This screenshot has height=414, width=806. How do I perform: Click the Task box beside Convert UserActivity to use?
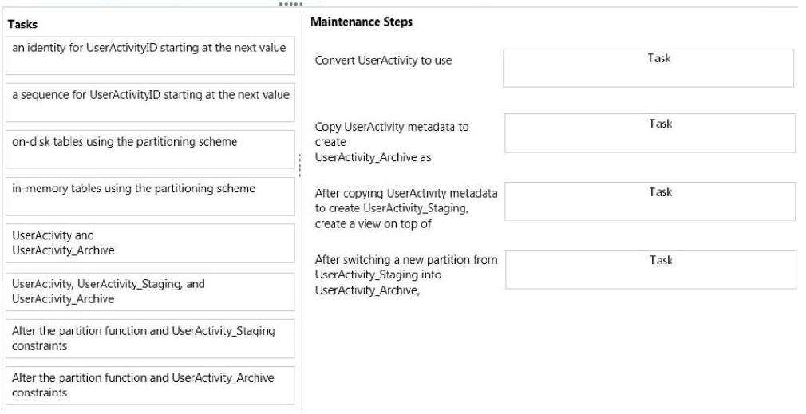pos(649,68)
